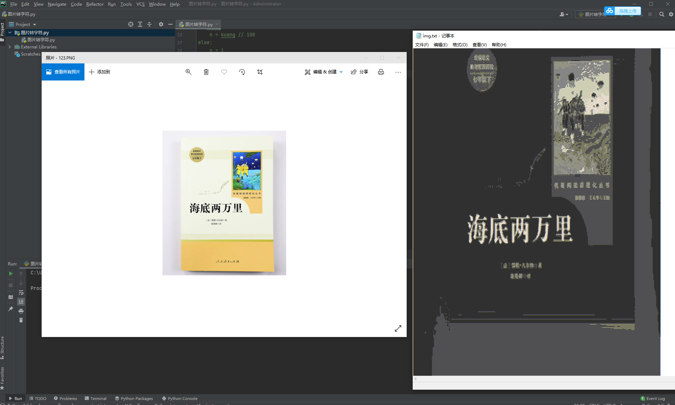Image resolution: width=675 pixels, height=405 pixels.
Task: Collapse the 图片转字符.py project root
Action: click(x=10, y=32)
